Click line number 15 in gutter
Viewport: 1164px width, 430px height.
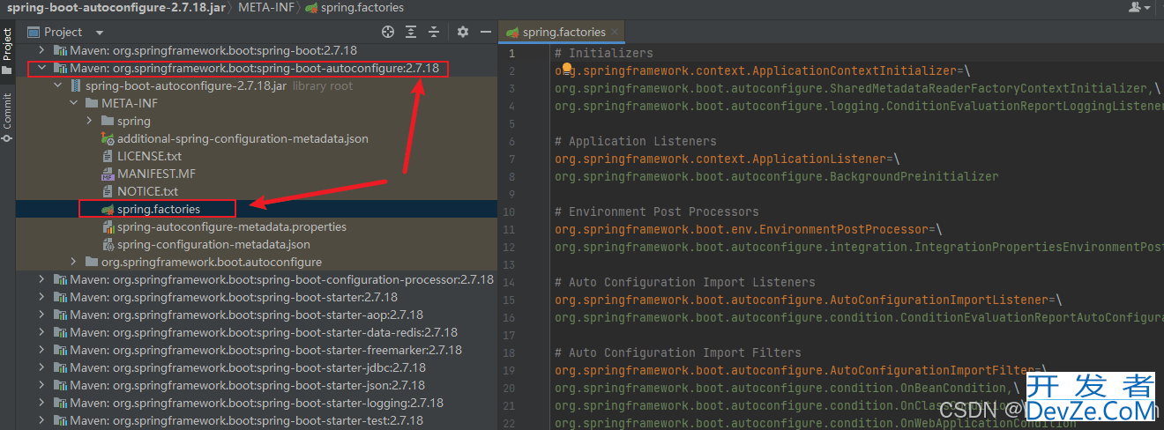click(x=507, y=300)
